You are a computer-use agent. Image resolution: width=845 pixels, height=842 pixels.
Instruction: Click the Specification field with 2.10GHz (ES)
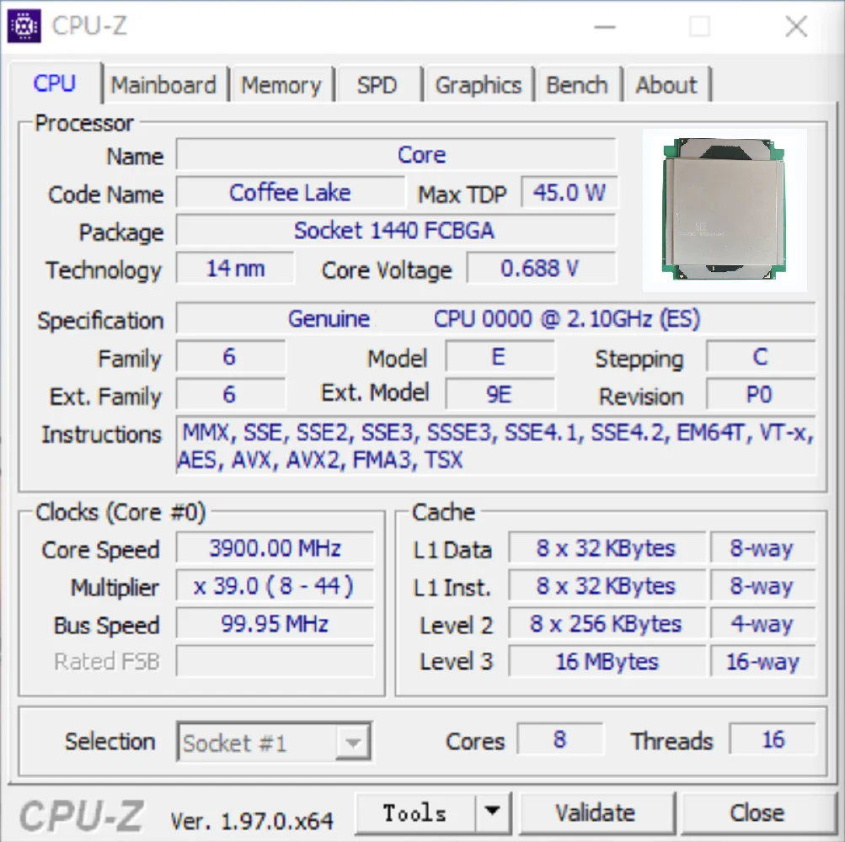pos(495,318)
